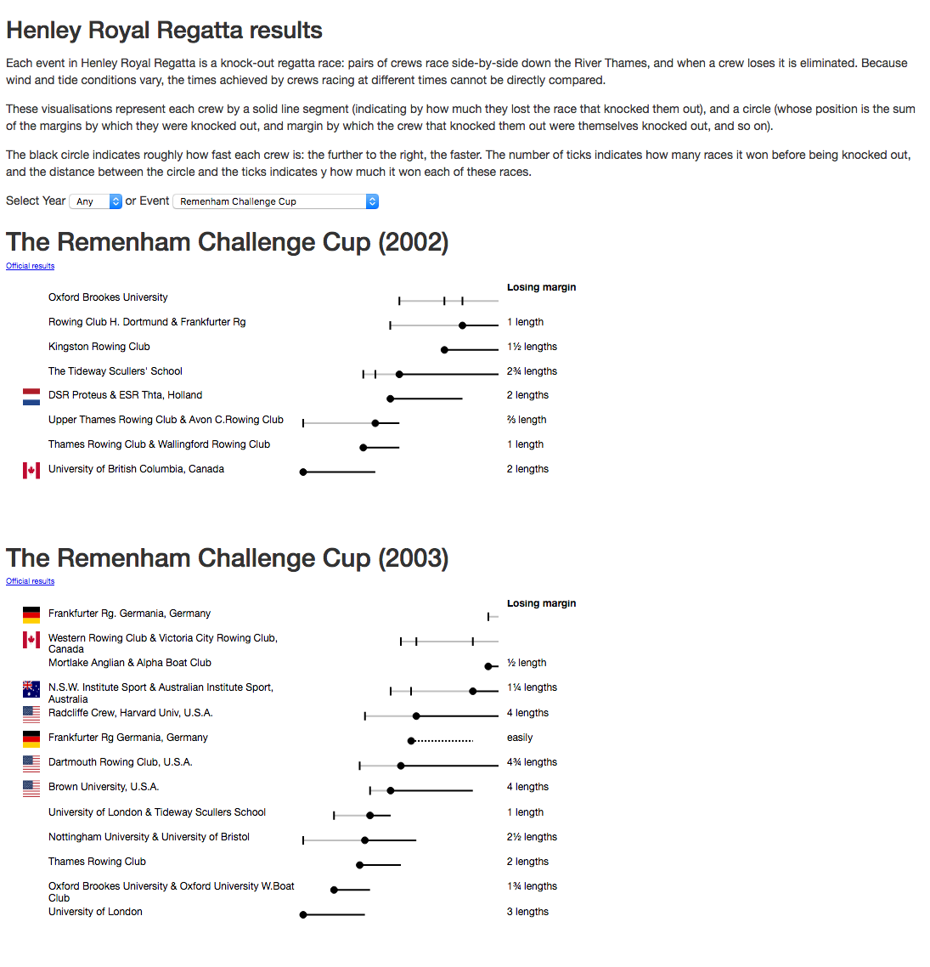Select the Kingston Rowing Club label
The height and width of the screenshot is (967, 930).
tap(99, 347)
